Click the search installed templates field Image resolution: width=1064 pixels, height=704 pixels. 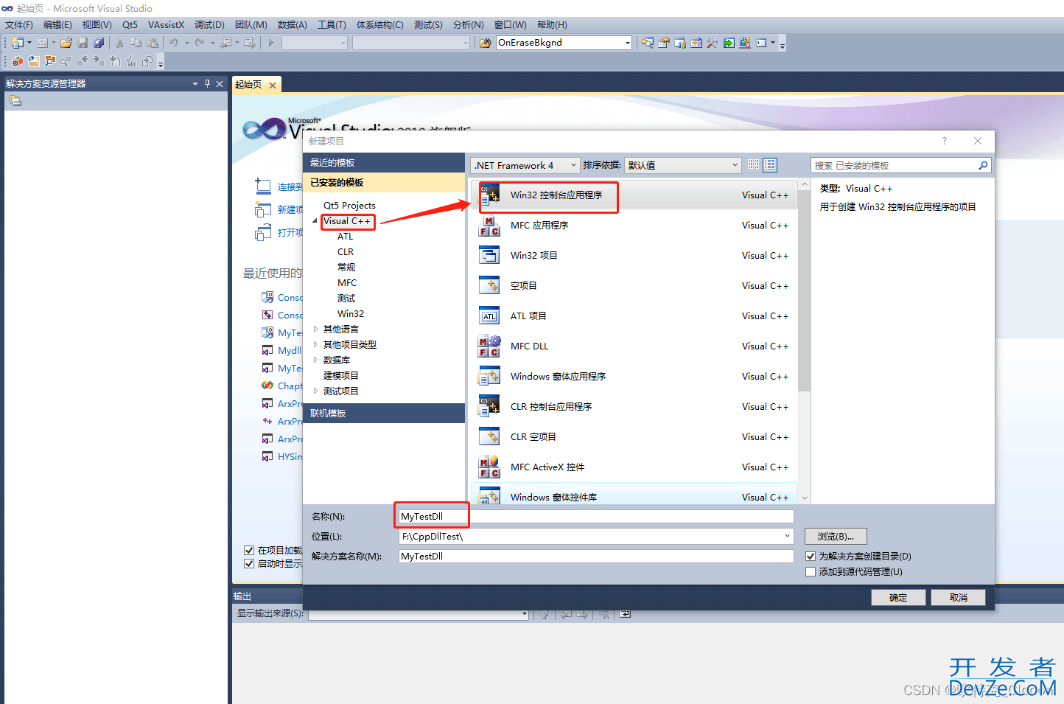[895, 165]
